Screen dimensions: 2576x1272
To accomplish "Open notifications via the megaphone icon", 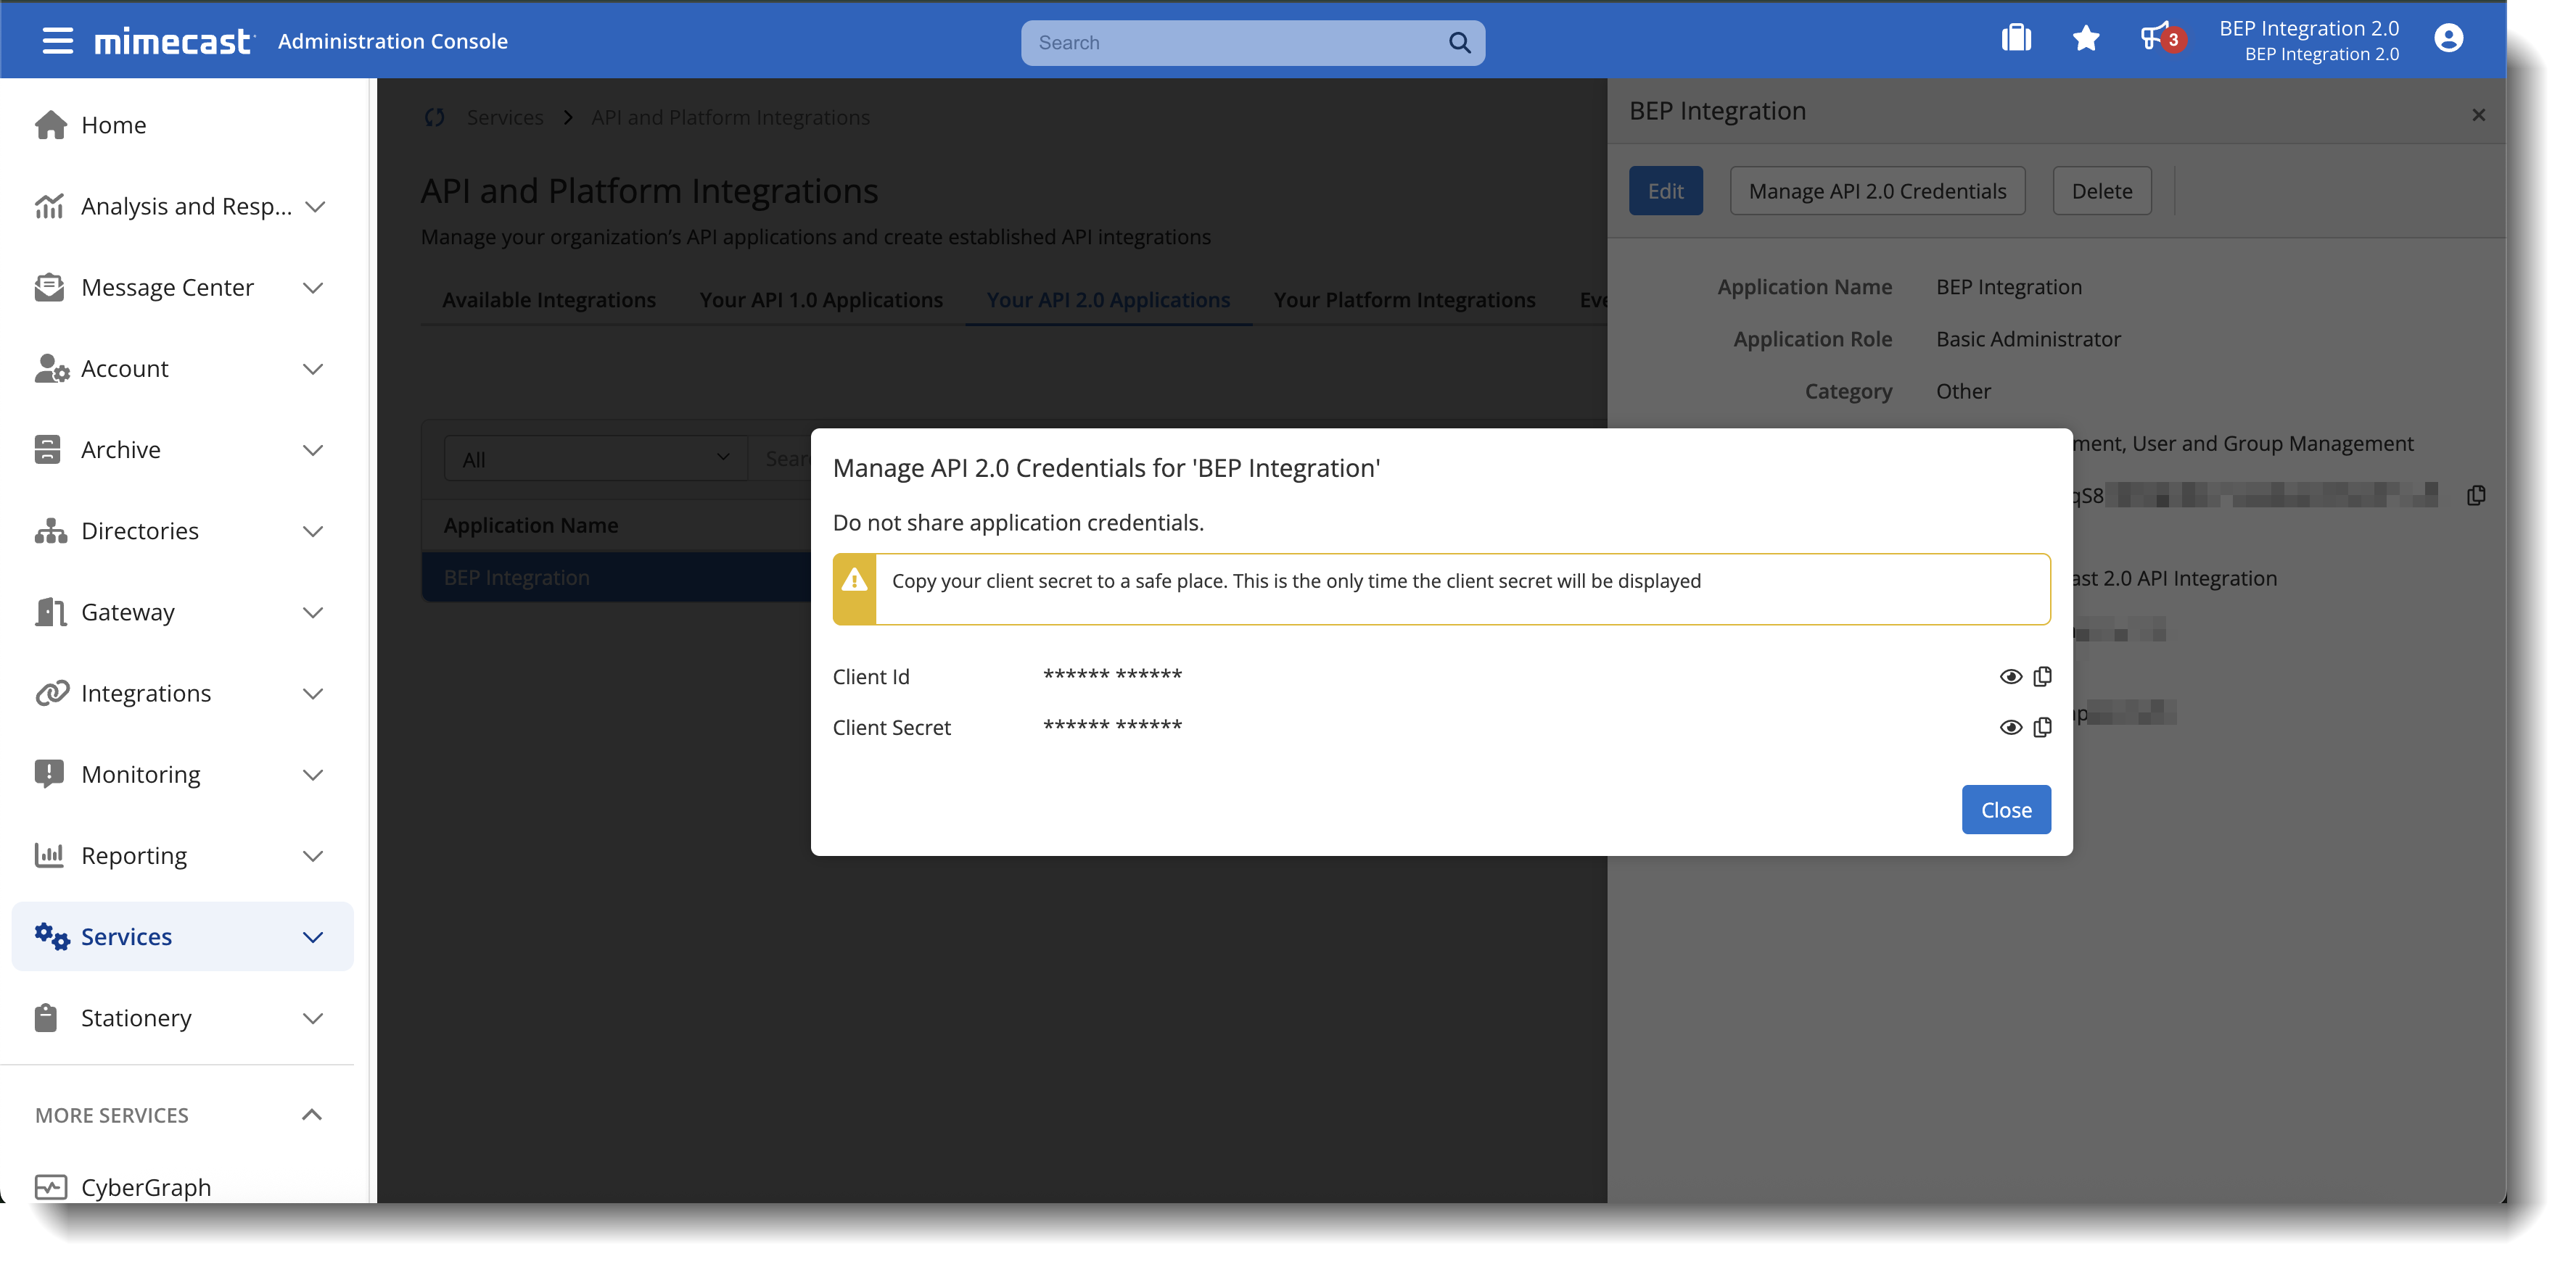I will (2157, 38).
